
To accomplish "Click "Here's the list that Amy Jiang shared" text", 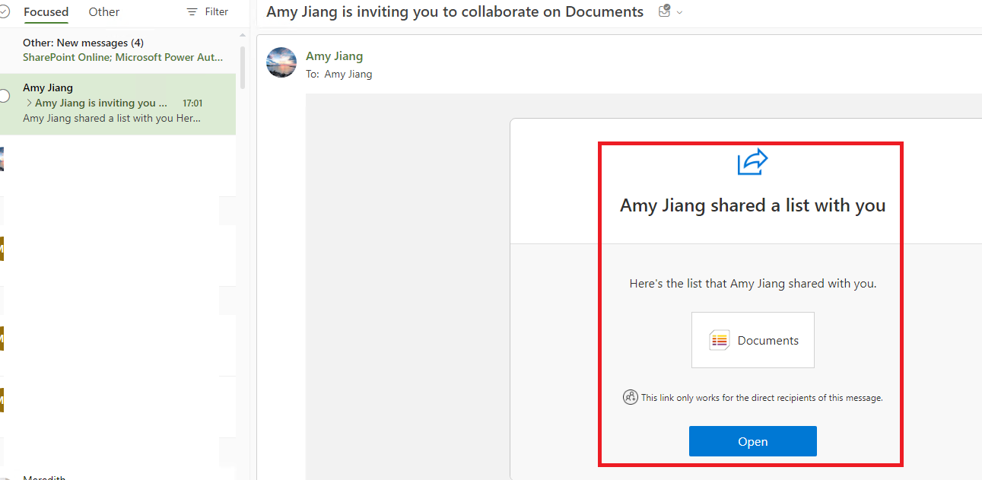I will tap(753, 284).
